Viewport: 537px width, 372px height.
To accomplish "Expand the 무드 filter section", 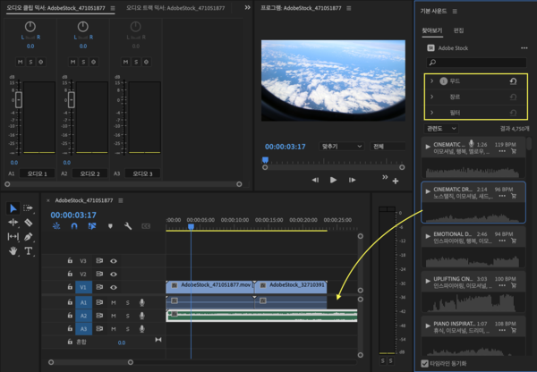I will (x=431, y=81).
